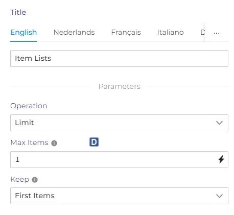234x215 pixels.
Task: Click the Parameters section divider heading
Action: [x=120, y=86]
